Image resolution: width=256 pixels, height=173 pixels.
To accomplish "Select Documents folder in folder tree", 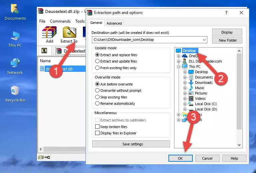I will (x=204, y=77).
